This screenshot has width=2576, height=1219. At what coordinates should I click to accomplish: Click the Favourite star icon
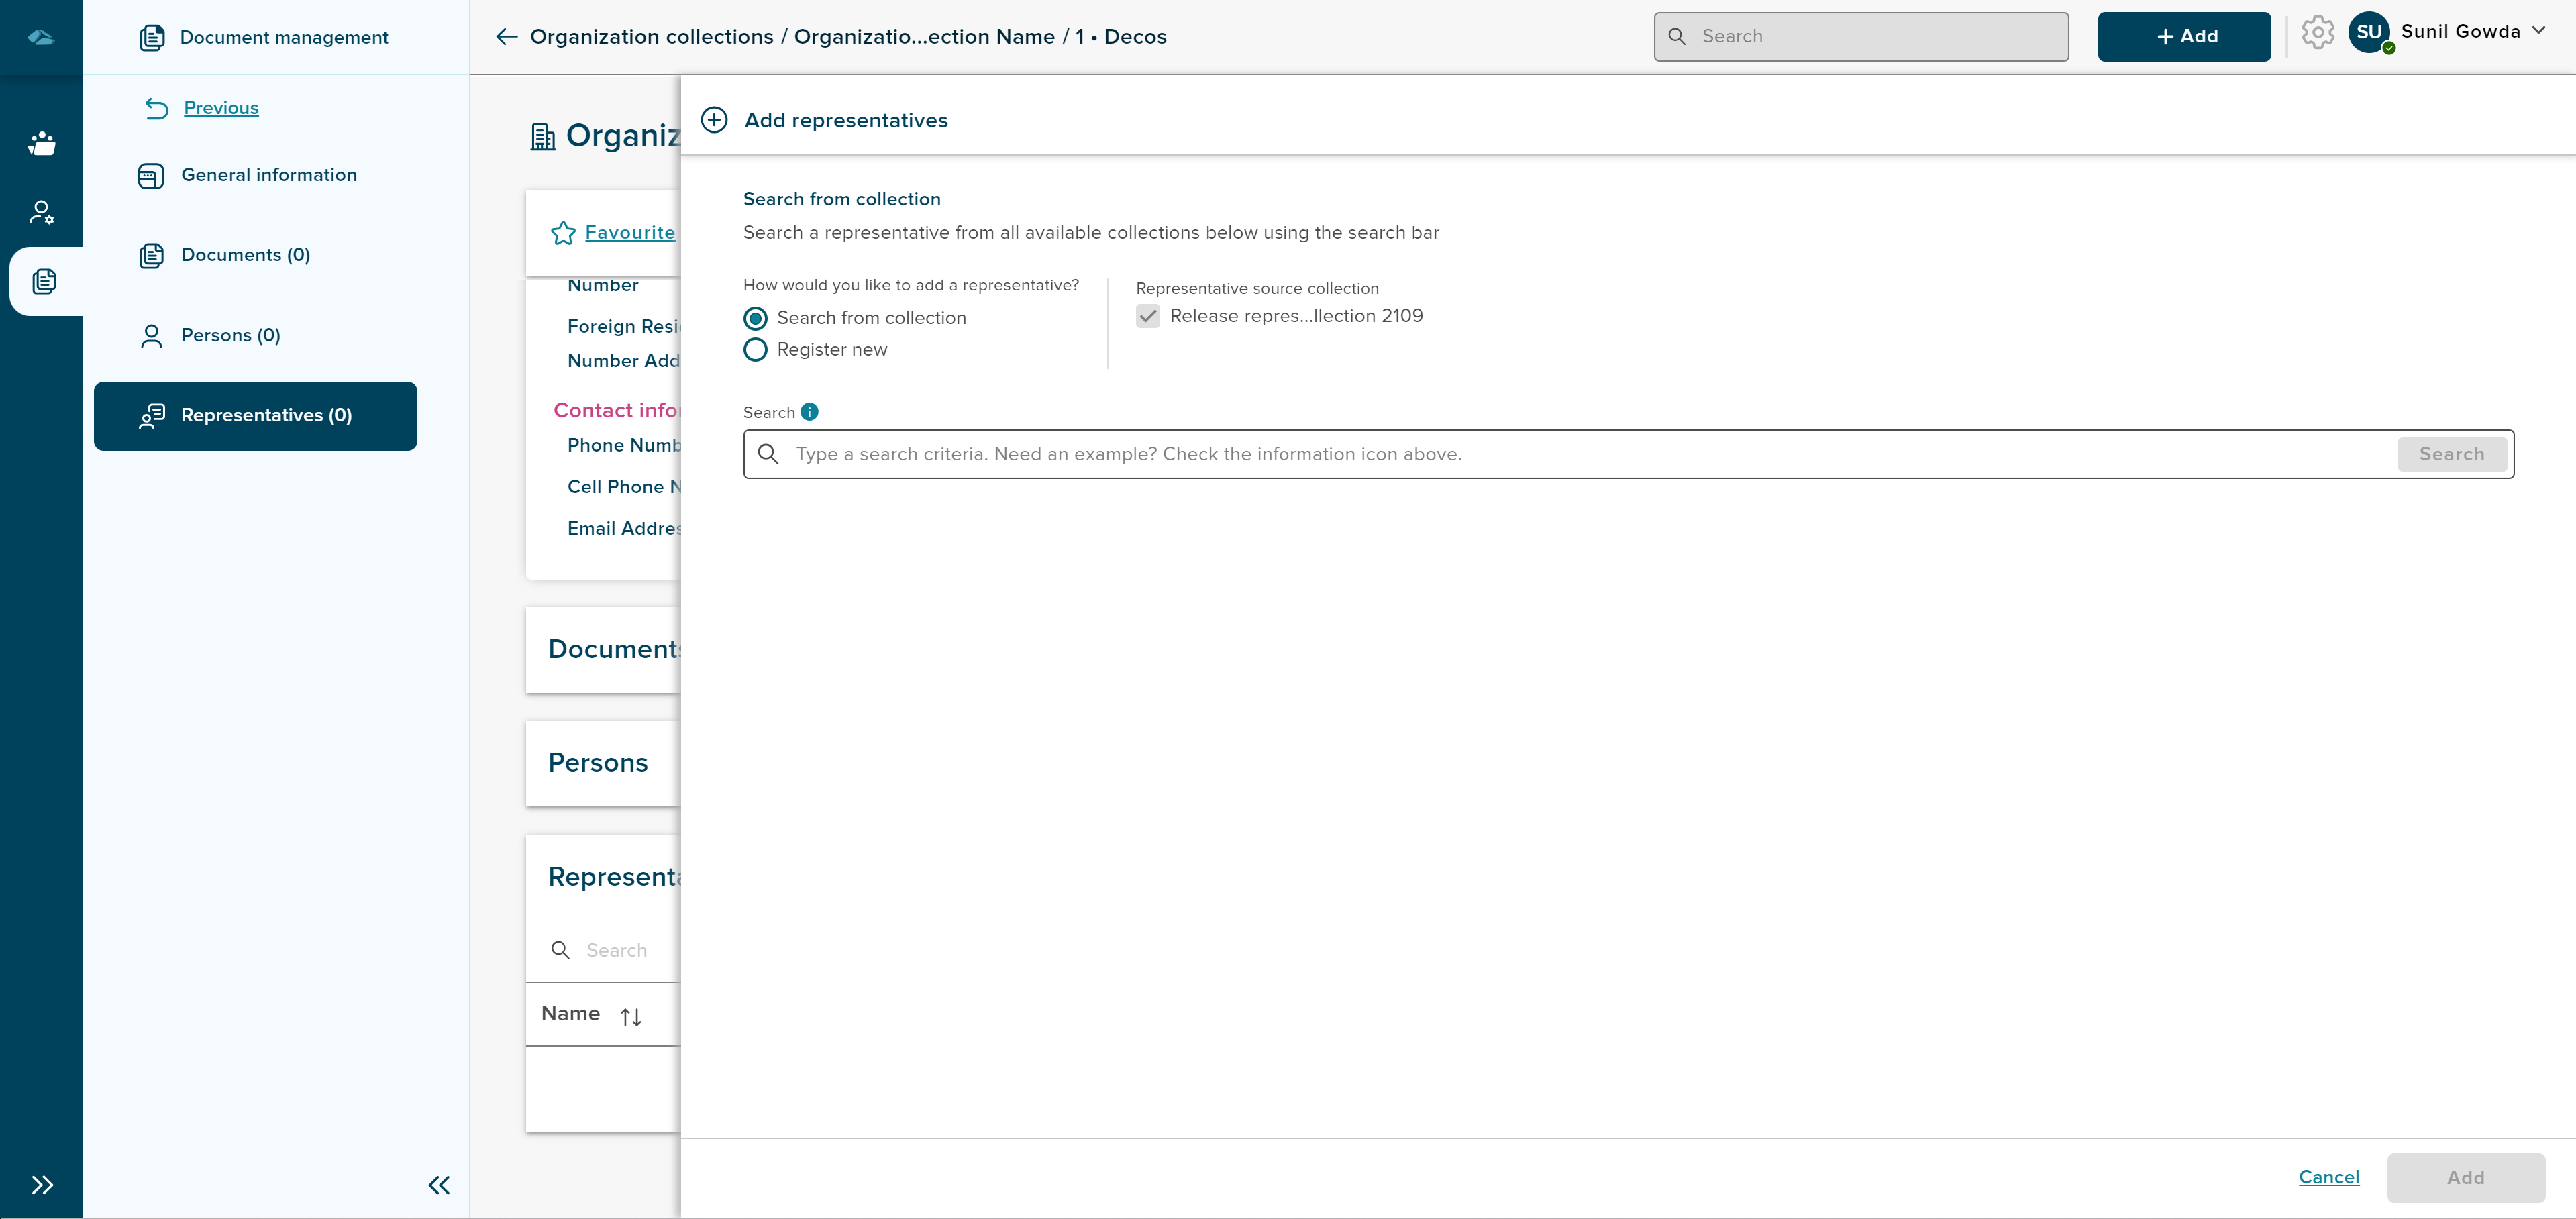(x=563, y=233)
